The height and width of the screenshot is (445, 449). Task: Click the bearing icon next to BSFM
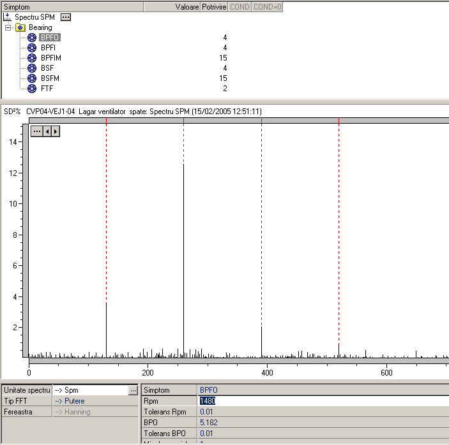pos(32,78)
